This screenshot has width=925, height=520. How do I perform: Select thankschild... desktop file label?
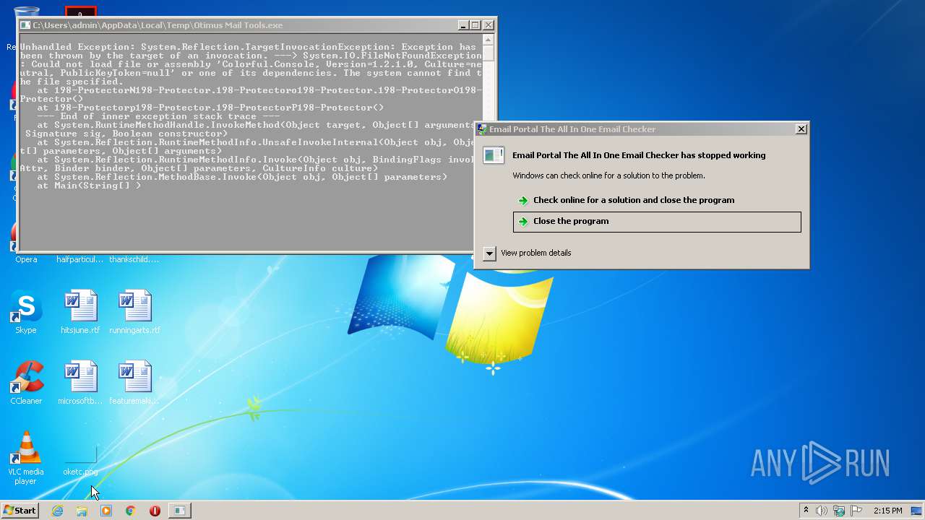(134, 259)
